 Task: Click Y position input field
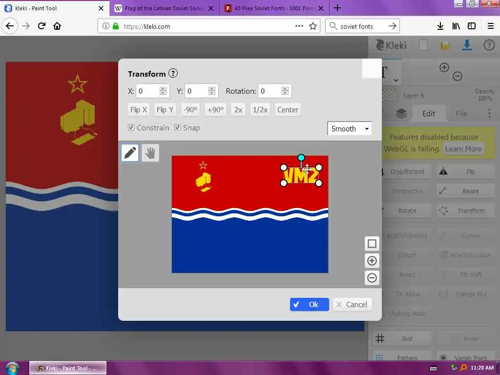pyautogui.click(x=197, y=91)
